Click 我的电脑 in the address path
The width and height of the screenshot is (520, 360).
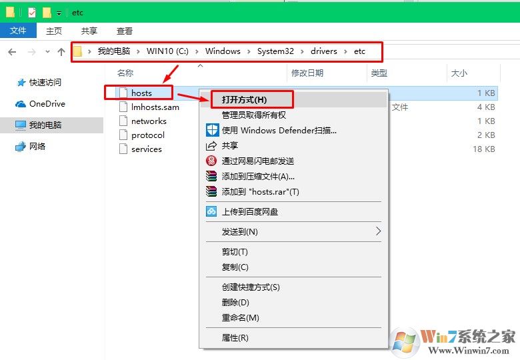(x=114, y=51)
